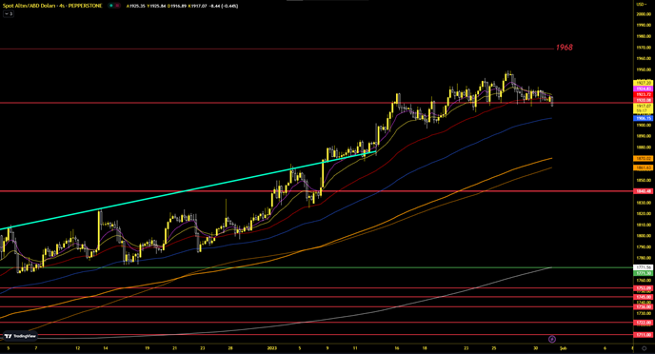655x354 pixels.
Task: Expand the collapsed indicators legend showing 3
Action: point(9,13)
